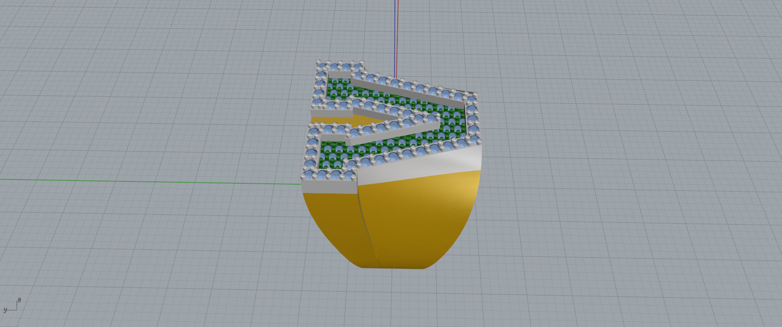Click the red and blue vertical axis line above the ring

click(396, 38)
